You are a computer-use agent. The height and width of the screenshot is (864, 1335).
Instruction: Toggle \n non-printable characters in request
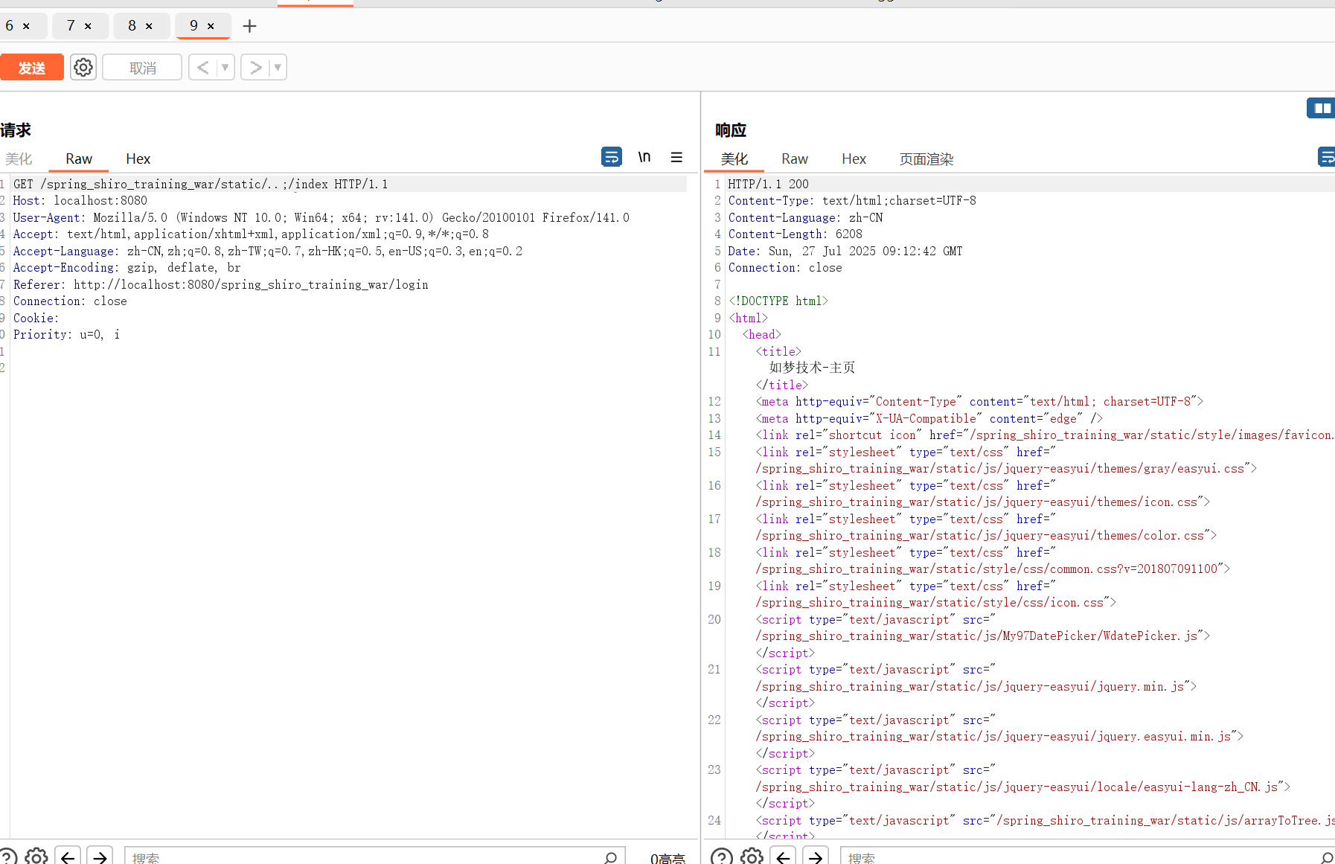(x=644, y=157)
